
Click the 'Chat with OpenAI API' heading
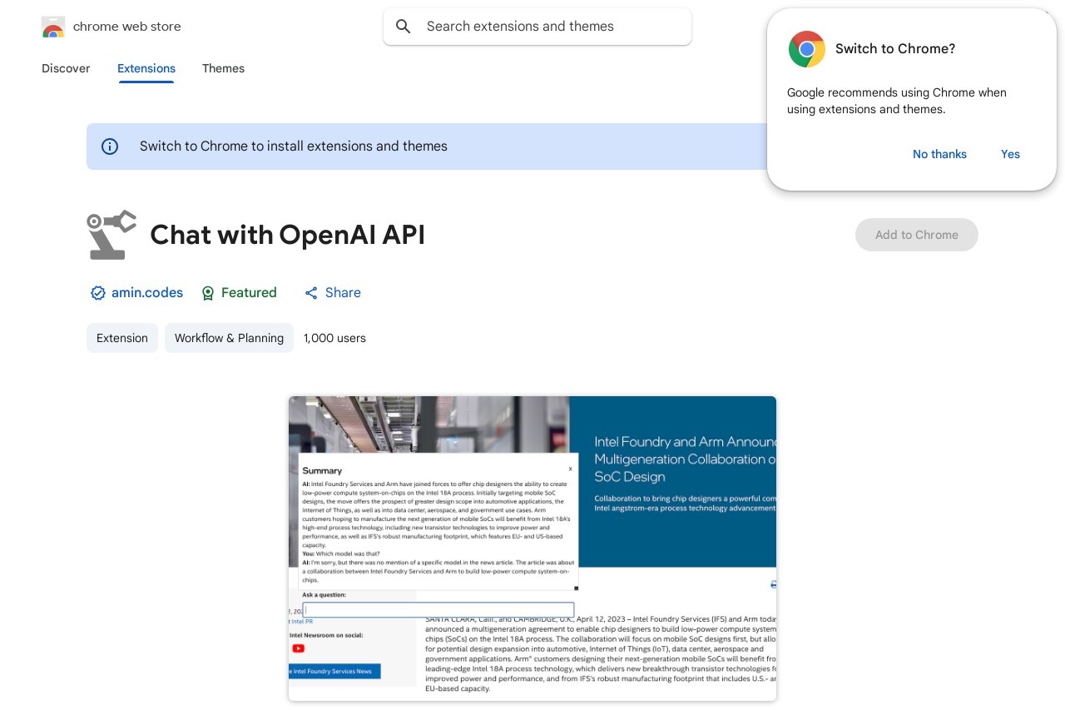coord(288,235)
